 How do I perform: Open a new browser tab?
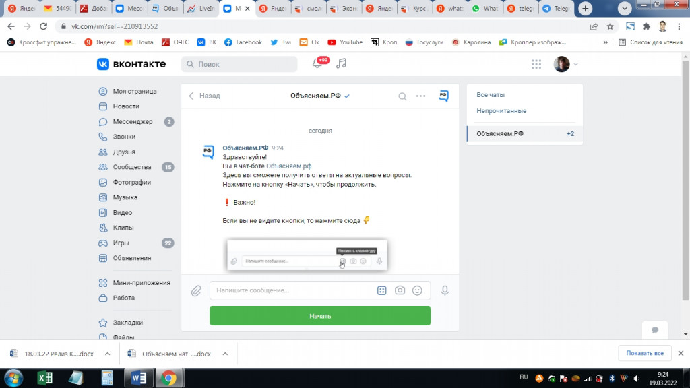pos(586,8)
